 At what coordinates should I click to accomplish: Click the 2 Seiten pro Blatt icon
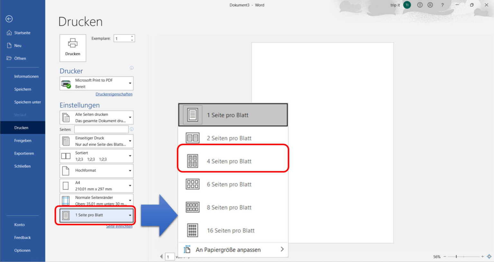192,138
